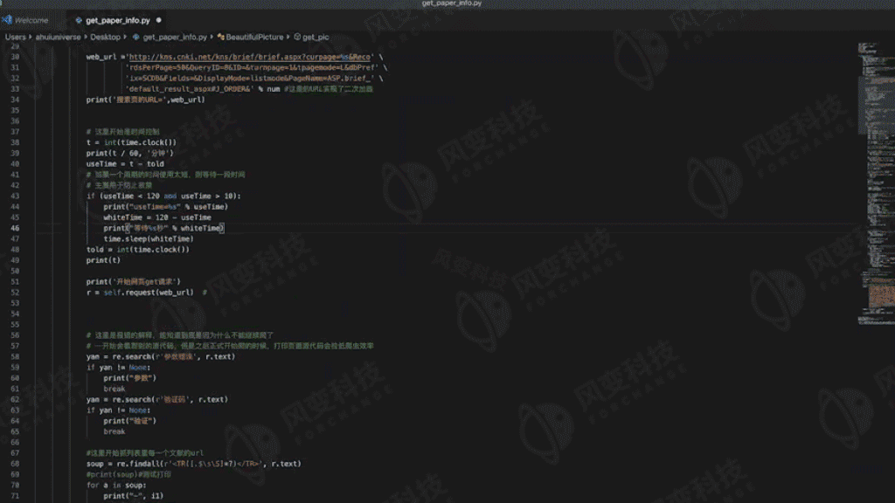This screenshot has height=503, width=895.
Task: Open the ahuiuniverse breadcrumb segment
Action: tap(59, 37)
